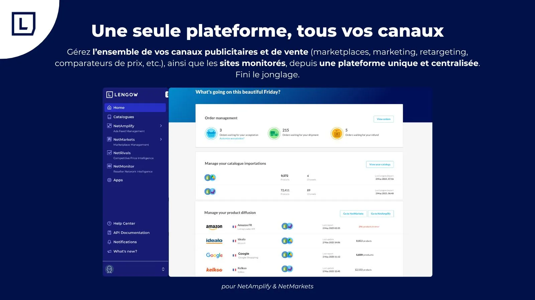This screenshot has height=300, width=535.
Task: Click the 296 products in error link
Action: coord(369,227)
